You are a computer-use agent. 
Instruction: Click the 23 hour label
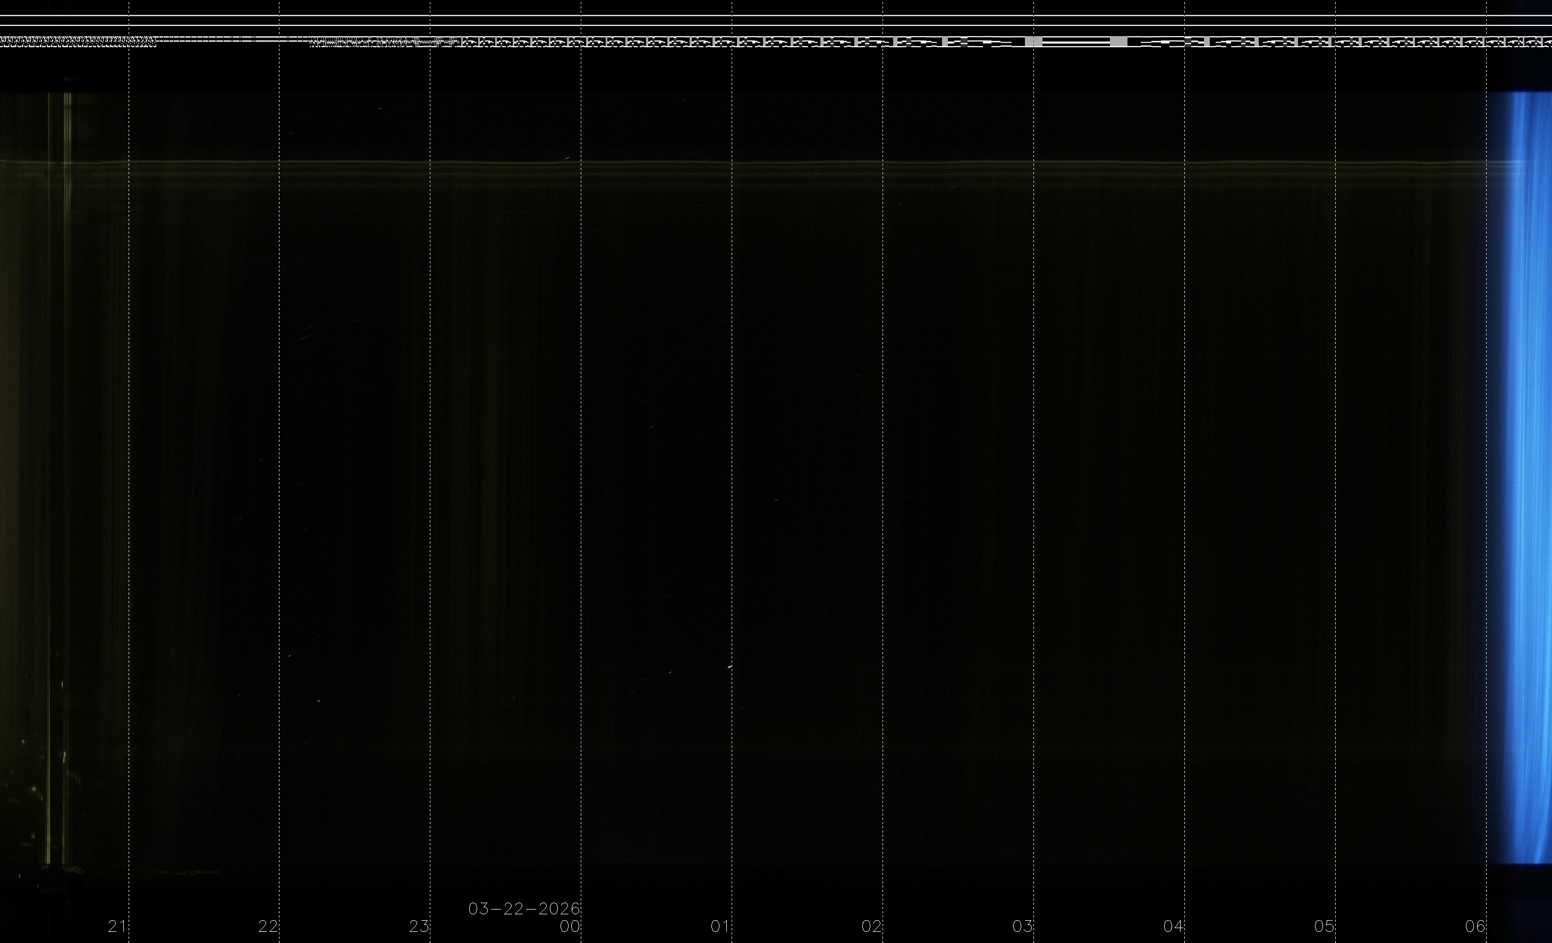click(x=419, y=926)
